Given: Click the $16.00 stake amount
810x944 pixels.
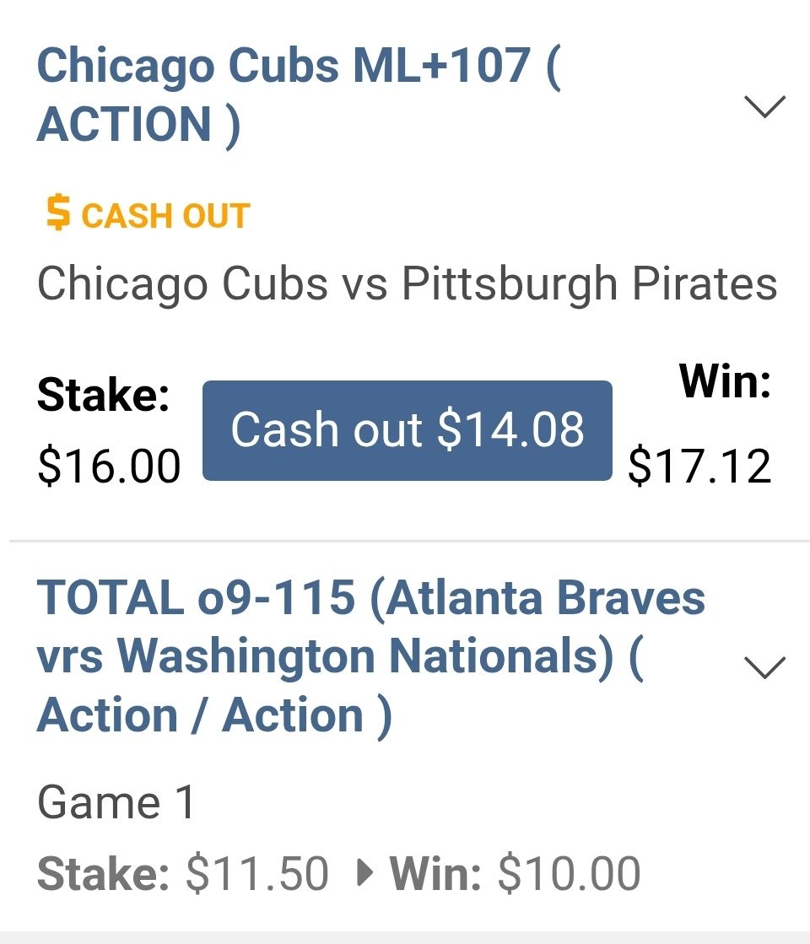Looking at the screenshot, I should click(109, 466).
